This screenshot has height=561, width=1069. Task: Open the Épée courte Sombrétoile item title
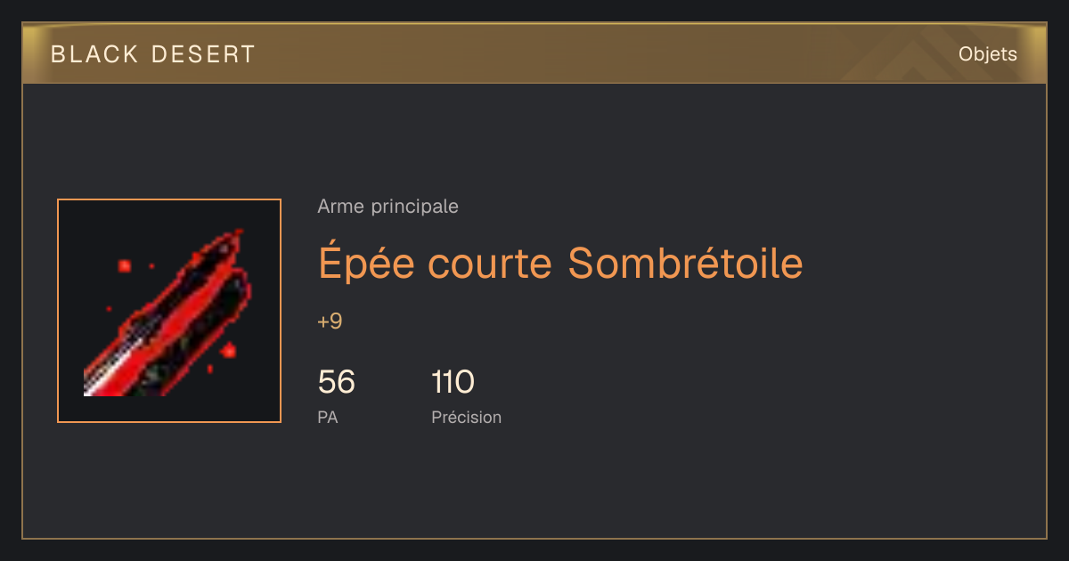pos(560,263)
